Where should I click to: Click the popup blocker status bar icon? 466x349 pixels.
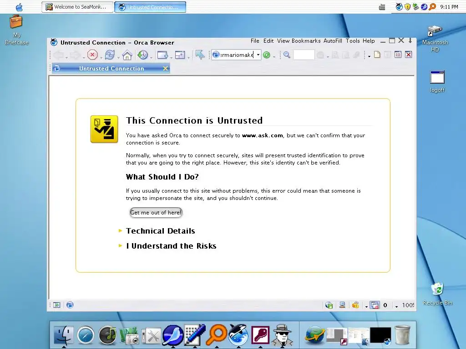tap(375, 305)
